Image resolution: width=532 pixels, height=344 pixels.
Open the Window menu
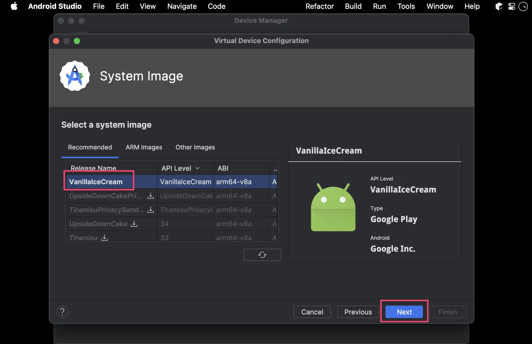pyautogui.click(x=440, y=6)
